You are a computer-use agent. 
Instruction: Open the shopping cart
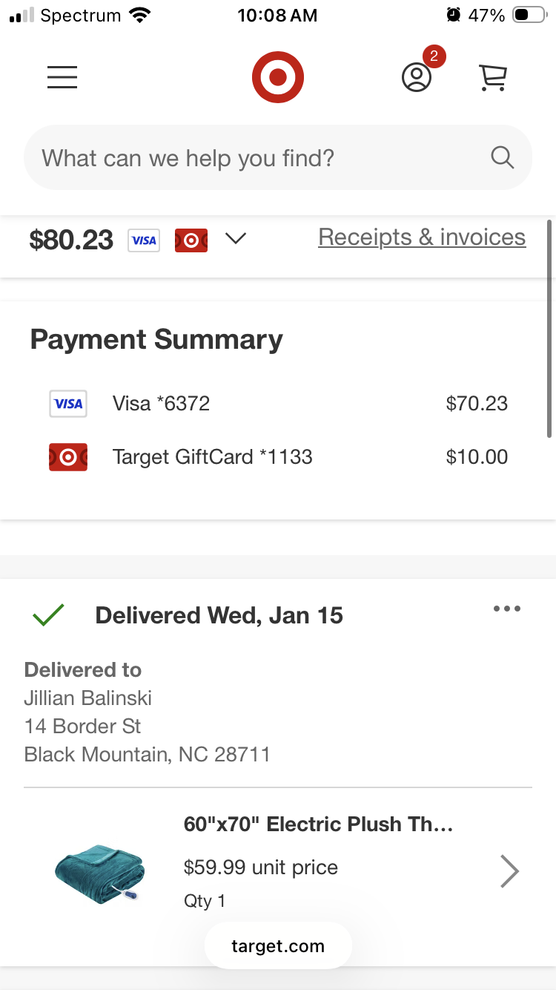pyautogui.click(x=492, y=77)
